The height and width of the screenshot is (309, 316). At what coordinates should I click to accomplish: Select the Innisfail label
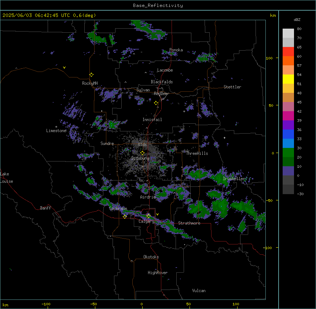[x=152, y=120]
